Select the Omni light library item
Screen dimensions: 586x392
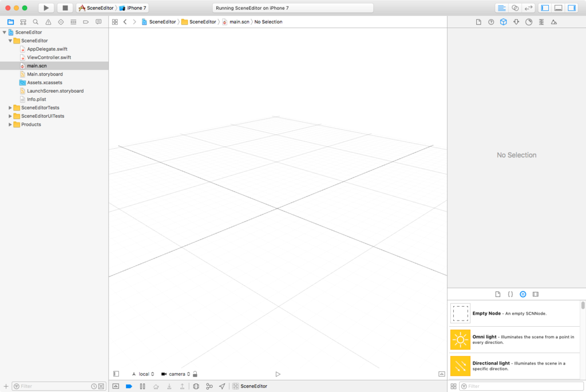coord(514,340)
